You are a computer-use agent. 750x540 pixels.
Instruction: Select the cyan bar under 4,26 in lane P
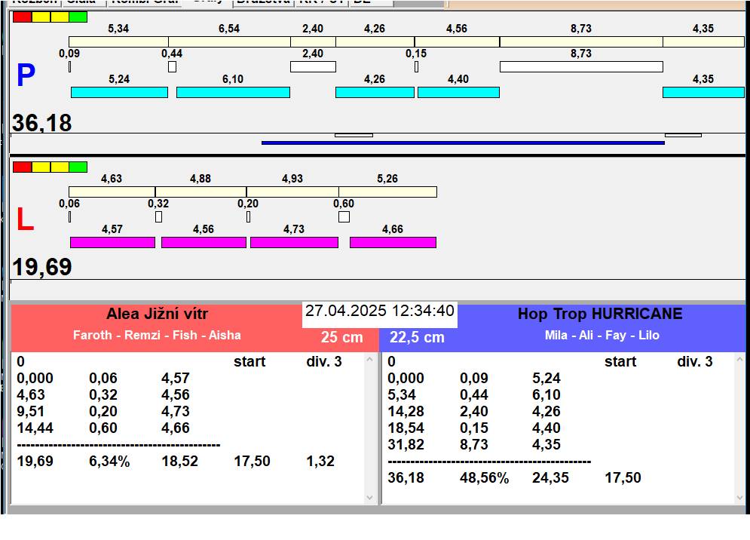click(375, 93)
